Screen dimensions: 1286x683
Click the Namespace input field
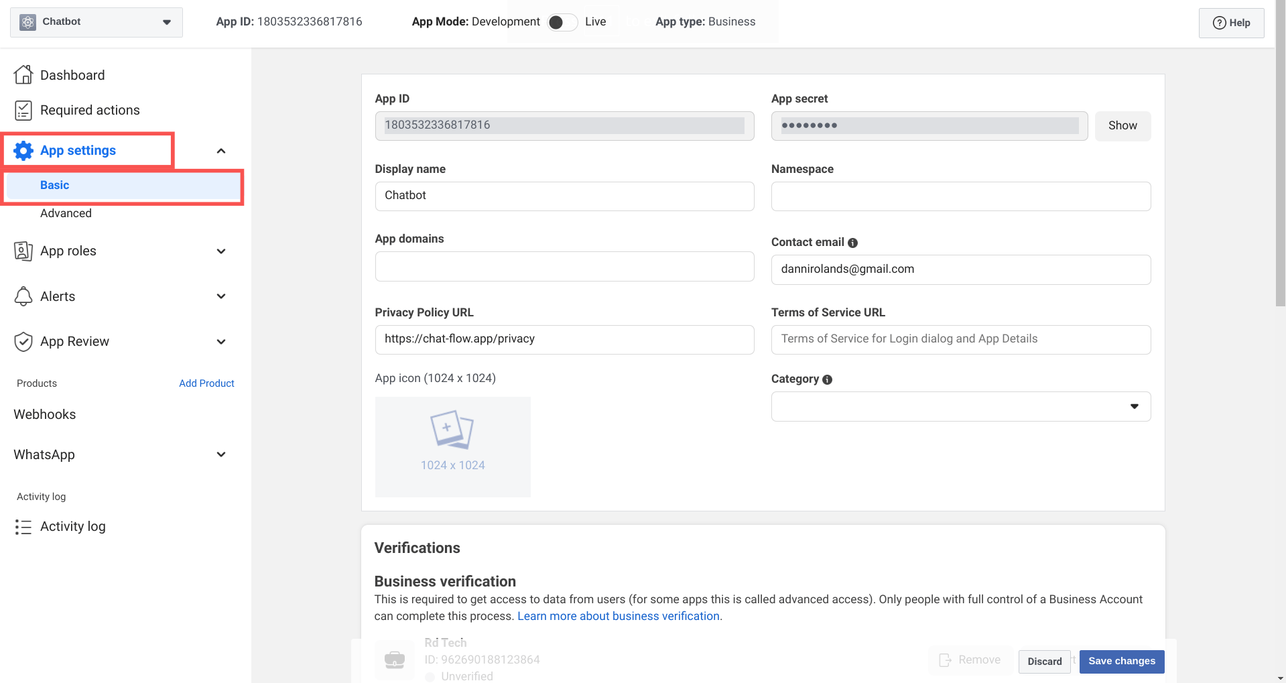tap(960, 196)
